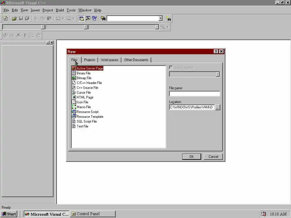Click the workspace pane expand icon
This screenshot has width=291, height=218.
pos(48,43)
